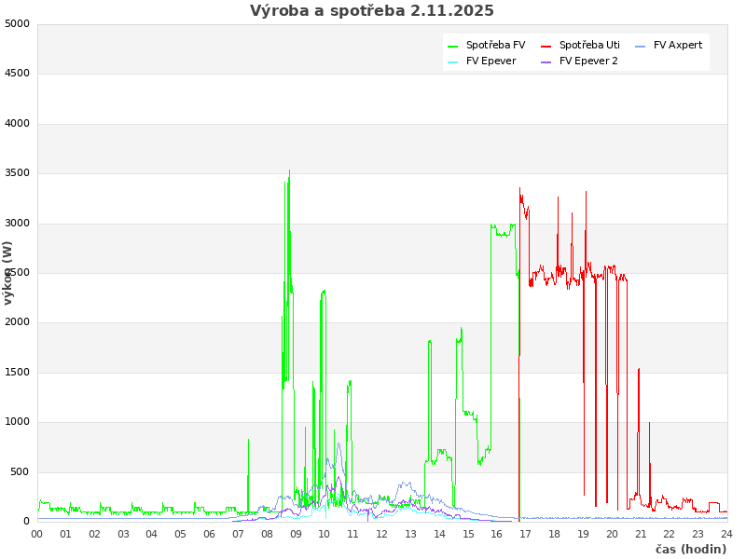Click the 2500 label on the power axis
The image size is (746, 559).
(17, 273)
